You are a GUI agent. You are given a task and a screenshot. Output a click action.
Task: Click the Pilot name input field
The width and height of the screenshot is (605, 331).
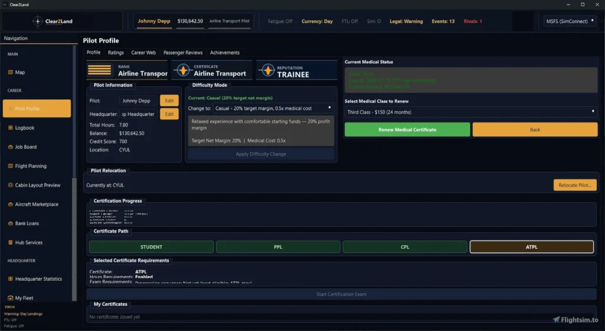click(138, 100)
